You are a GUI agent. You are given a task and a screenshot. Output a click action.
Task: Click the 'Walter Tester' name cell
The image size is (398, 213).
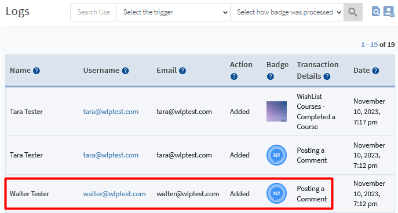pyautogui.click(x=30, y=194)
